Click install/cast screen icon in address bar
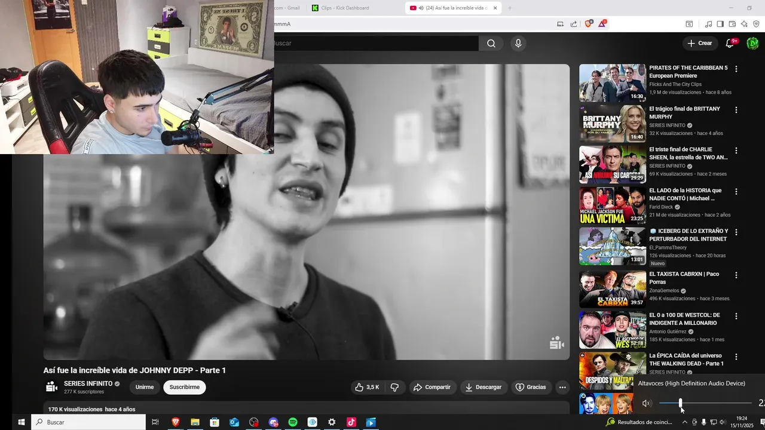This screenshot has height=430, width=765. [560, 24]
